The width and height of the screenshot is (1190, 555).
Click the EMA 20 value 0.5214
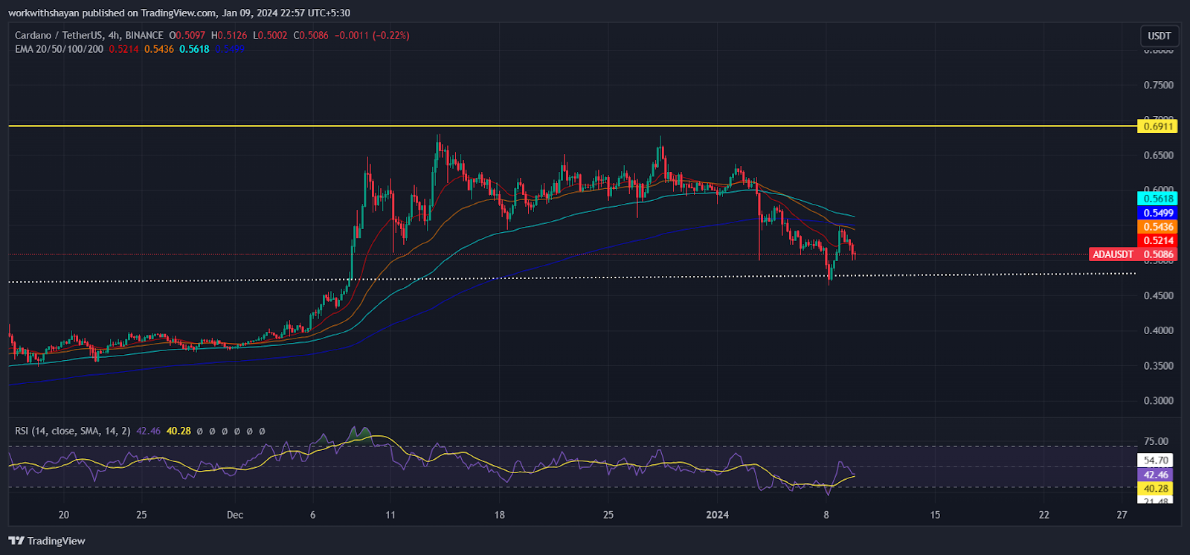pos(123,49)
